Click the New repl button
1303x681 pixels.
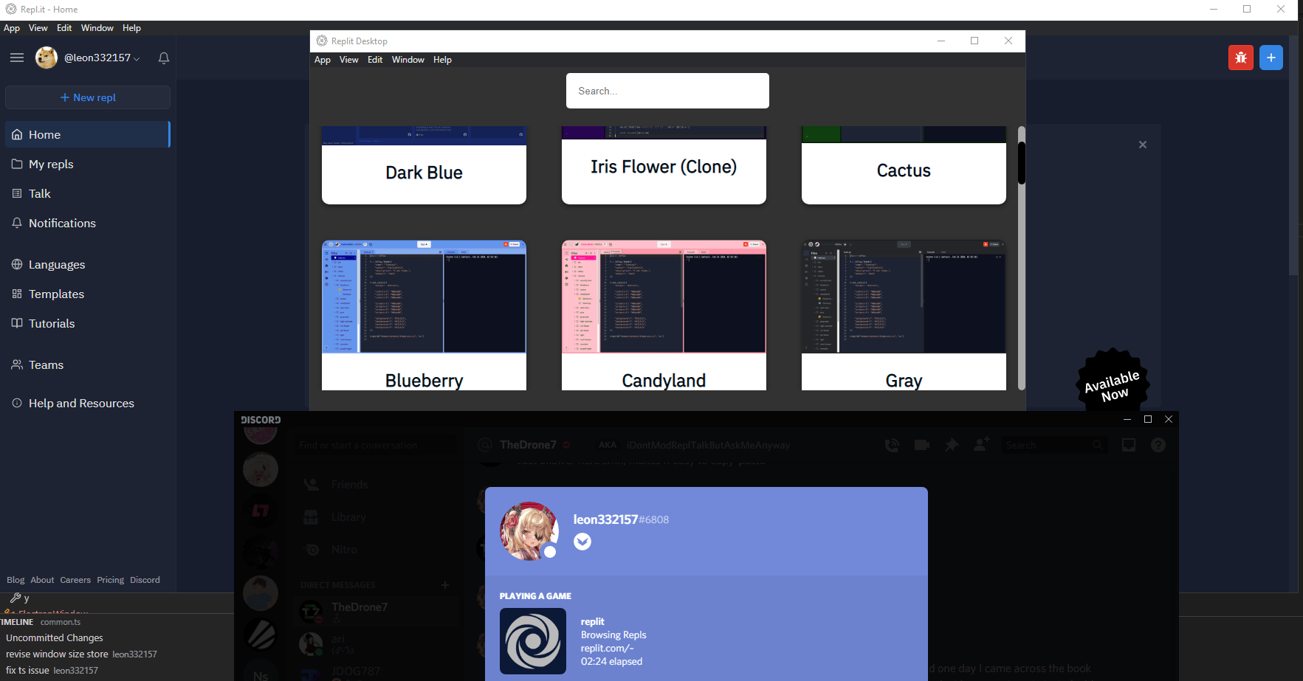(x=88, y=97)
